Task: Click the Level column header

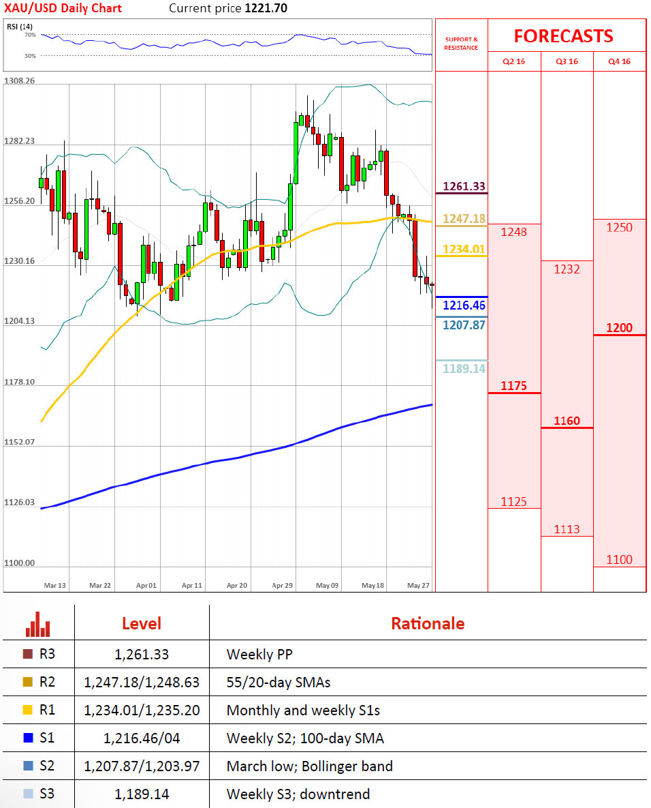Action: point(142,623)
